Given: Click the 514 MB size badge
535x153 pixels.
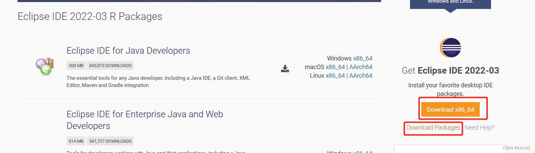Looking at the screenshot, I should click(76, 141).
